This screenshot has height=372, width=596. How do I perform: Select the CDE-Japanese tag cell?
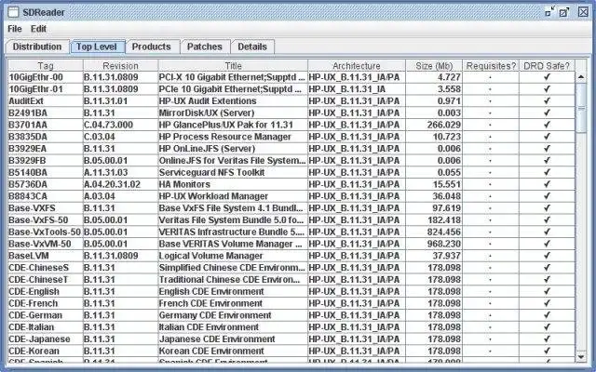[46, 339]
